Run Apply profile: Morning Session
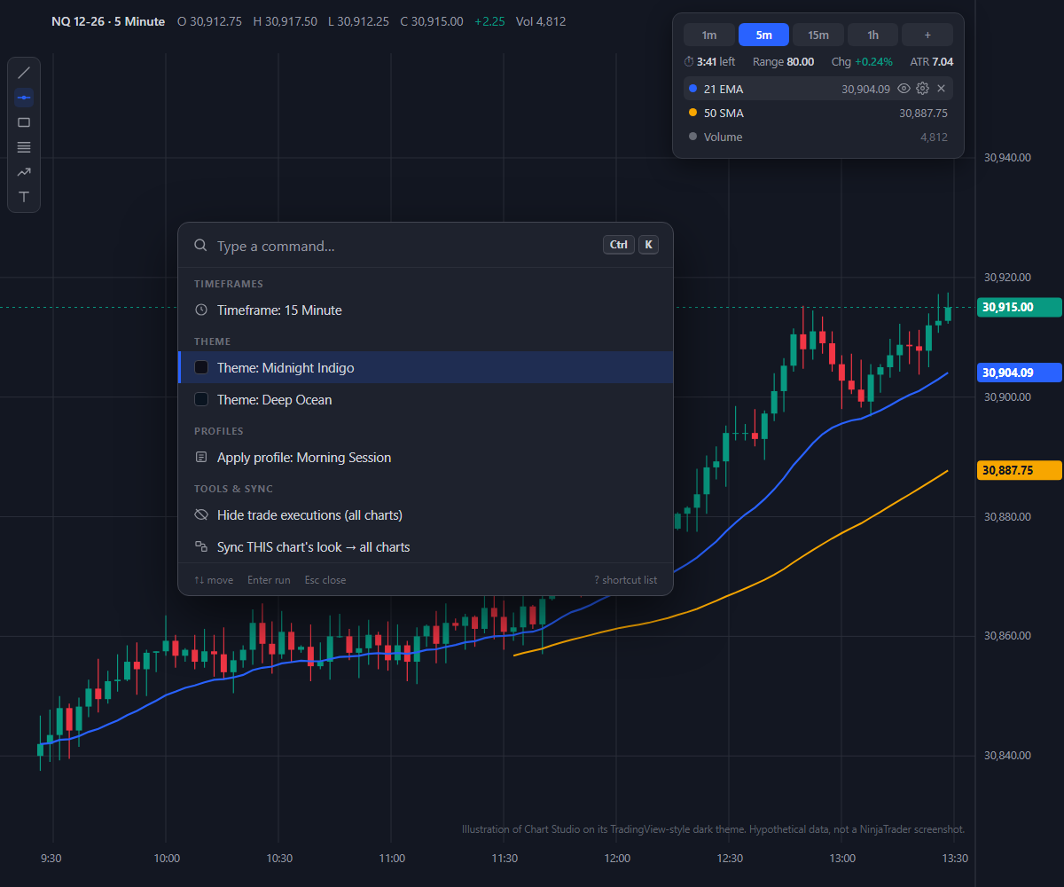Image resolution: width=1064 pixels, height=887 pixels. (426, 458)
